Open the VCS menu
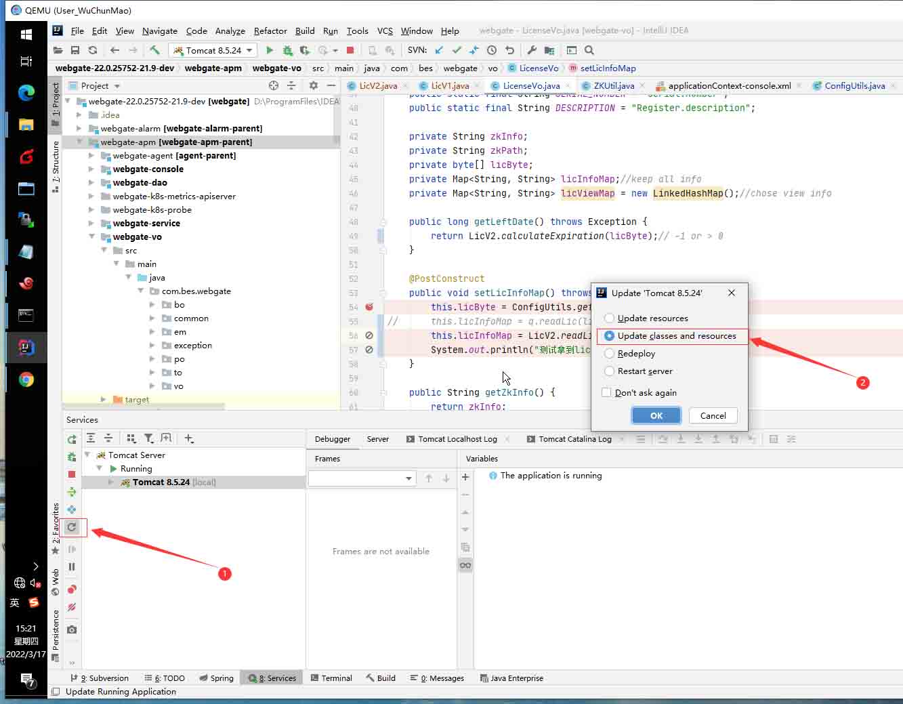The width and height of the screenshot is (903, 704). pyautogui.click(x=385, y=30)
